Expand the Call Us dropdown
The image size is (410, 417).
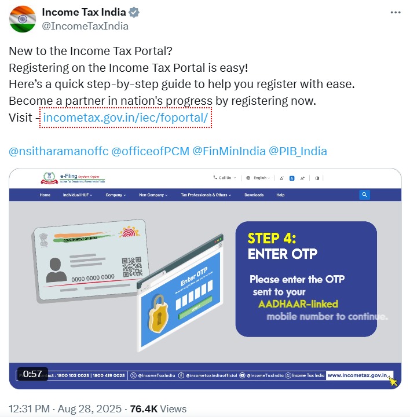[225, 178]
